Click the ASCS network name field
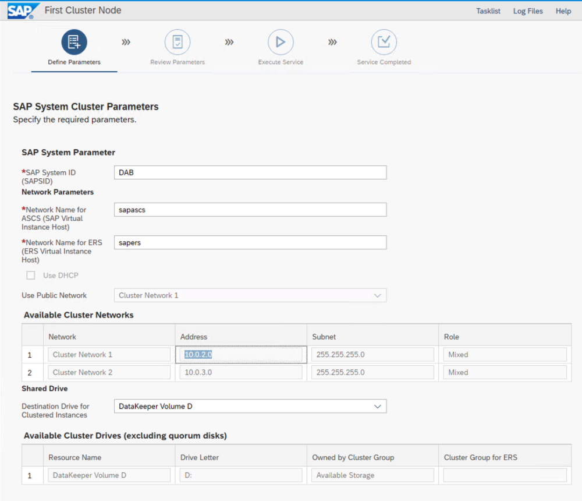582x501 pixels. coord(250,210)
